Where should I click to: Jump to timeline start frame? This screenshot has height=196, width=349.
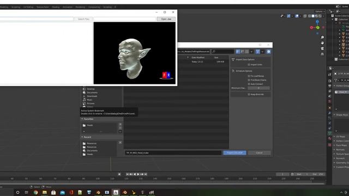(x=128, y=174)
